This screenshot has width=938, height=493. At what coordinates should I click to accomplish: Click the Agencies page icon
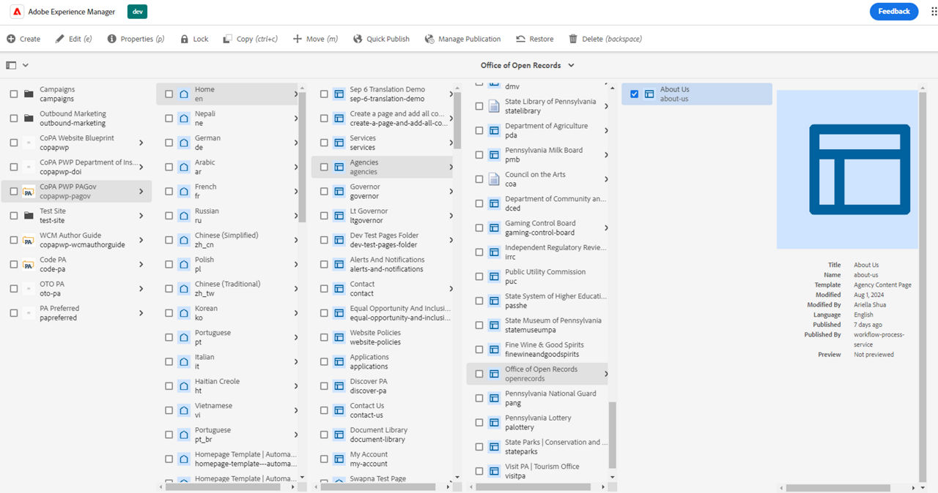click(x=339, y=168)
